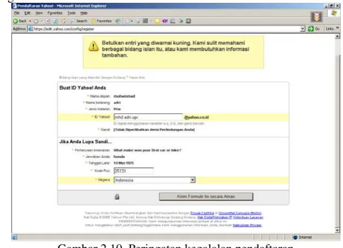Click the status bar page icon
Image resolution: width=343 pixels, height=248 pixels.
pos(15,237)
